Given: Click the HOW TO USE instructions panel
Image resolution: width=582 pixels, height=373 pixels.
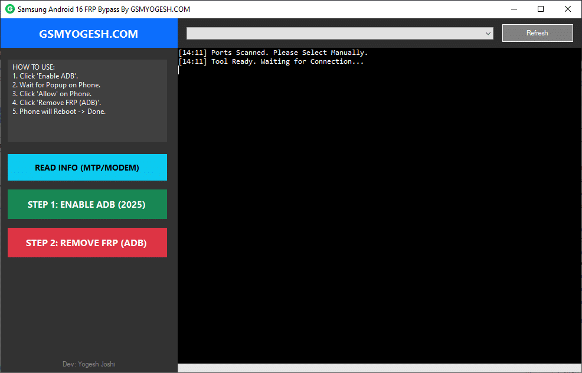Looking at the screenshot, I should tap(87, 100).
